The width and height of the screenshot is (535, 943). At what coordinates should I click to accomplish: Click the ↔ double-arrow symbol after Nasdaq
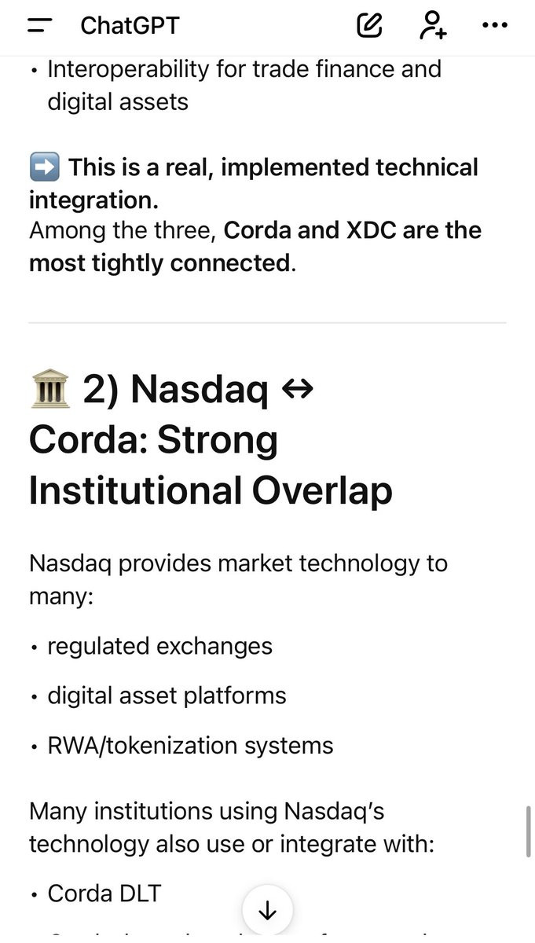(296, 388)
